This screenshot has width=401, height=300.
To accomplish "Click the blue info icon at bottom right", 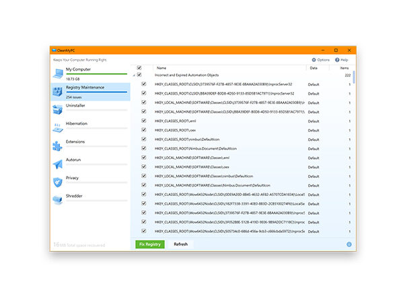I will click(x=349, y=244).
